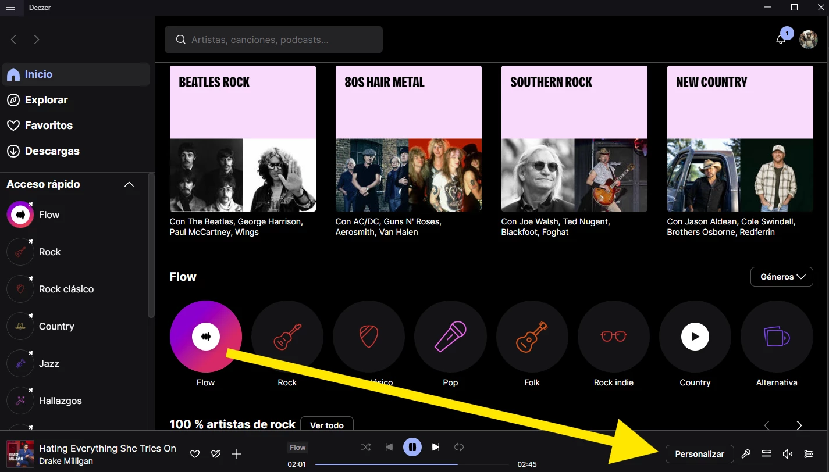Open Descargas in the sidebar

click(76, 151)
